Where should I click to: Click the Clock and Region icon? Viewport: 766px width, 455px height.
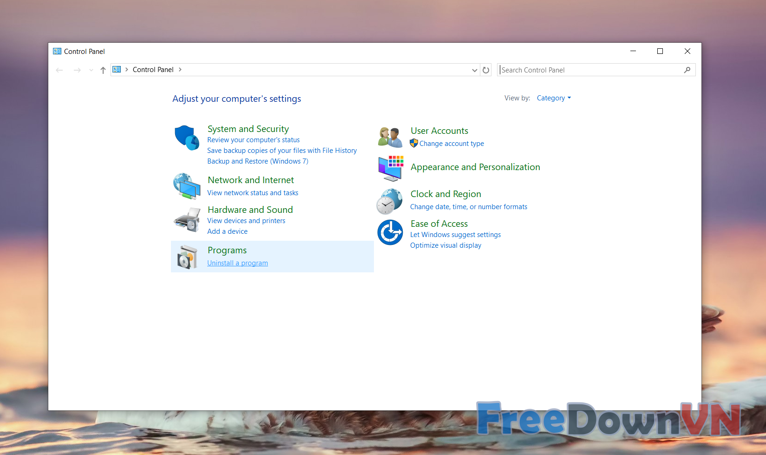[x=389, y=201]
